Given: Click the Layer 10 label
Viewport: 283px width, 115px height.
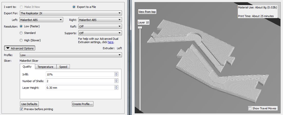Looking at the screenshot, I should [144, 22].
